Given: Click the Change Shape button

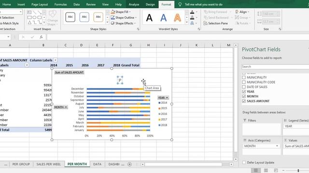Looking at the screenshot, I should tap(53, 18).
